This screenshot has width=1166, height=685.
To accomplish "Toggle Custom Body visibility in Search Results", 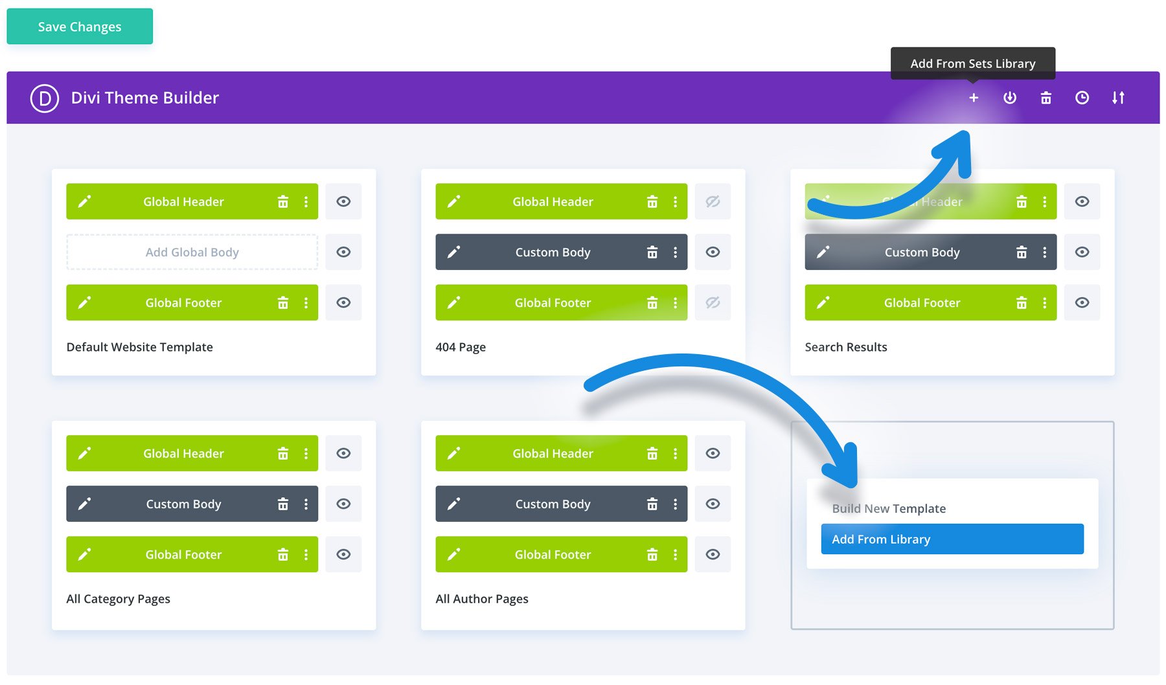I will 1082,252.
